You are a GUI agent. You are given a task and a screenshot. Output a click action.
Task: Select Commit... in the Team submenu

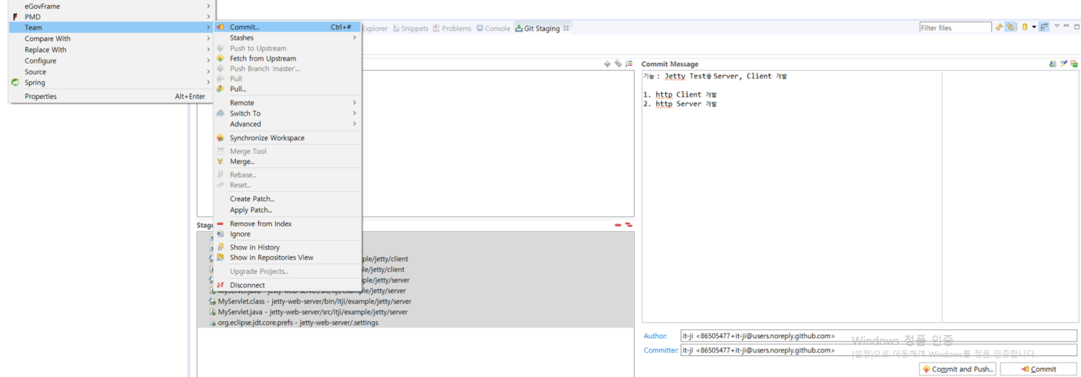pos(288,27)
